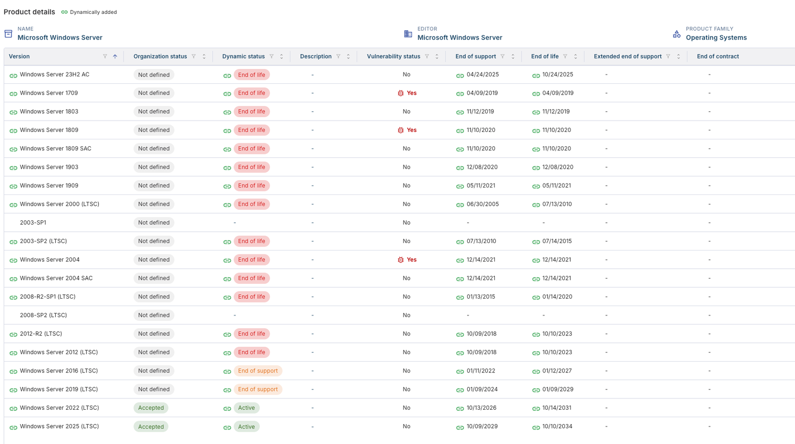Click the 01/09/2029 end of life date

558,389
